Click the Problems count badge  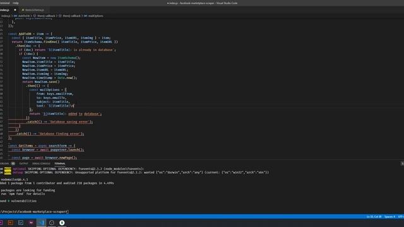point(13,163)
